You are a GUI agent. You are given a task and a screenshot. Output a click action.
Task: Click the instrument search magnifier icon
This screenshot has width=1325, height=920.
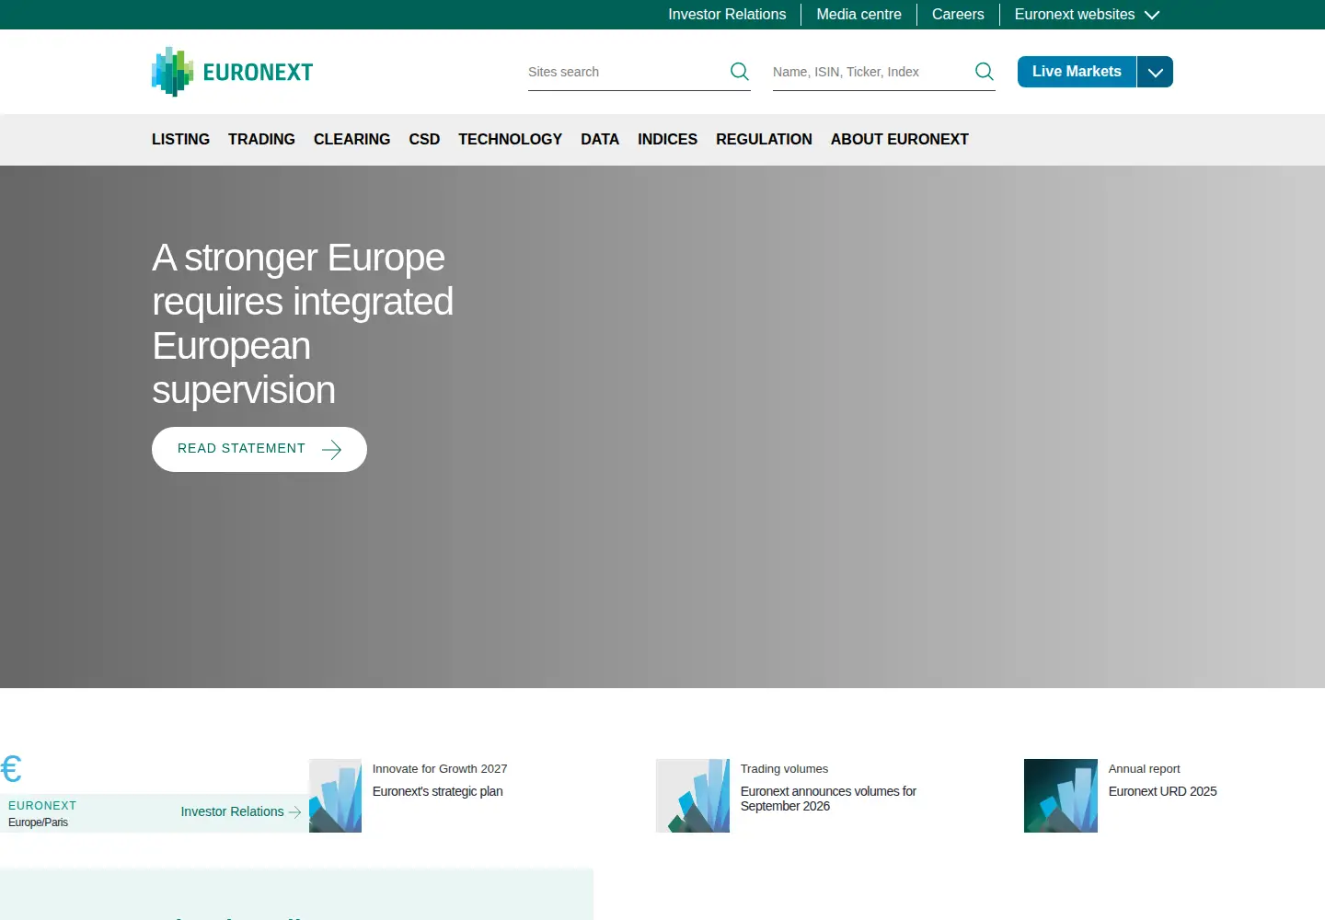pos(985,72)
